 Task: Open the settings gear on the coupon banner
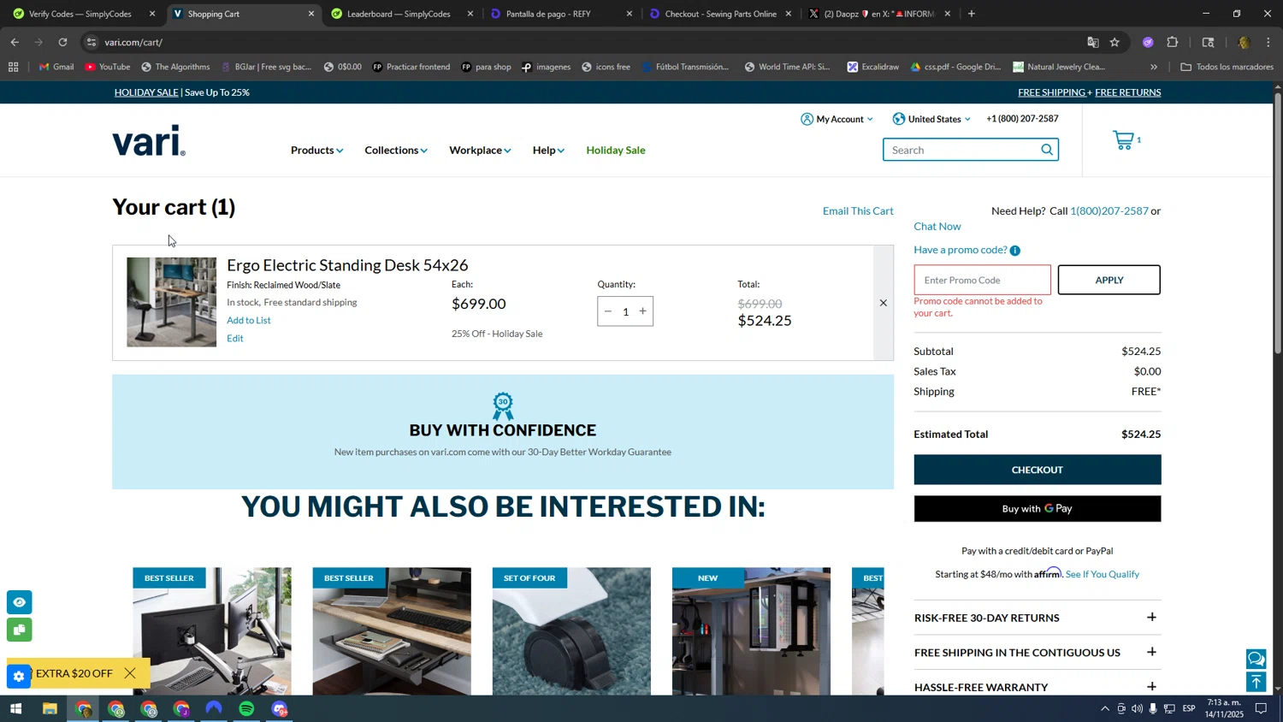[x=19, y=676]
